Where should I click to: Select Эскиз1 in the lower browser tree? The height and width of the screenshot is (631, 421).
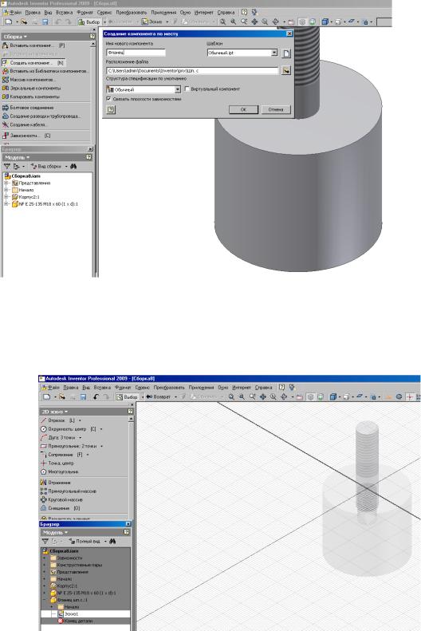pos(72,614)
